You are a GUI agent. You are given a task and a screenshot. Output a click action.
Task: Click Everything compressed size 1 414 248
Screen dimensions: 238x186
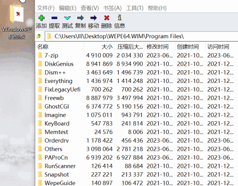130,81
